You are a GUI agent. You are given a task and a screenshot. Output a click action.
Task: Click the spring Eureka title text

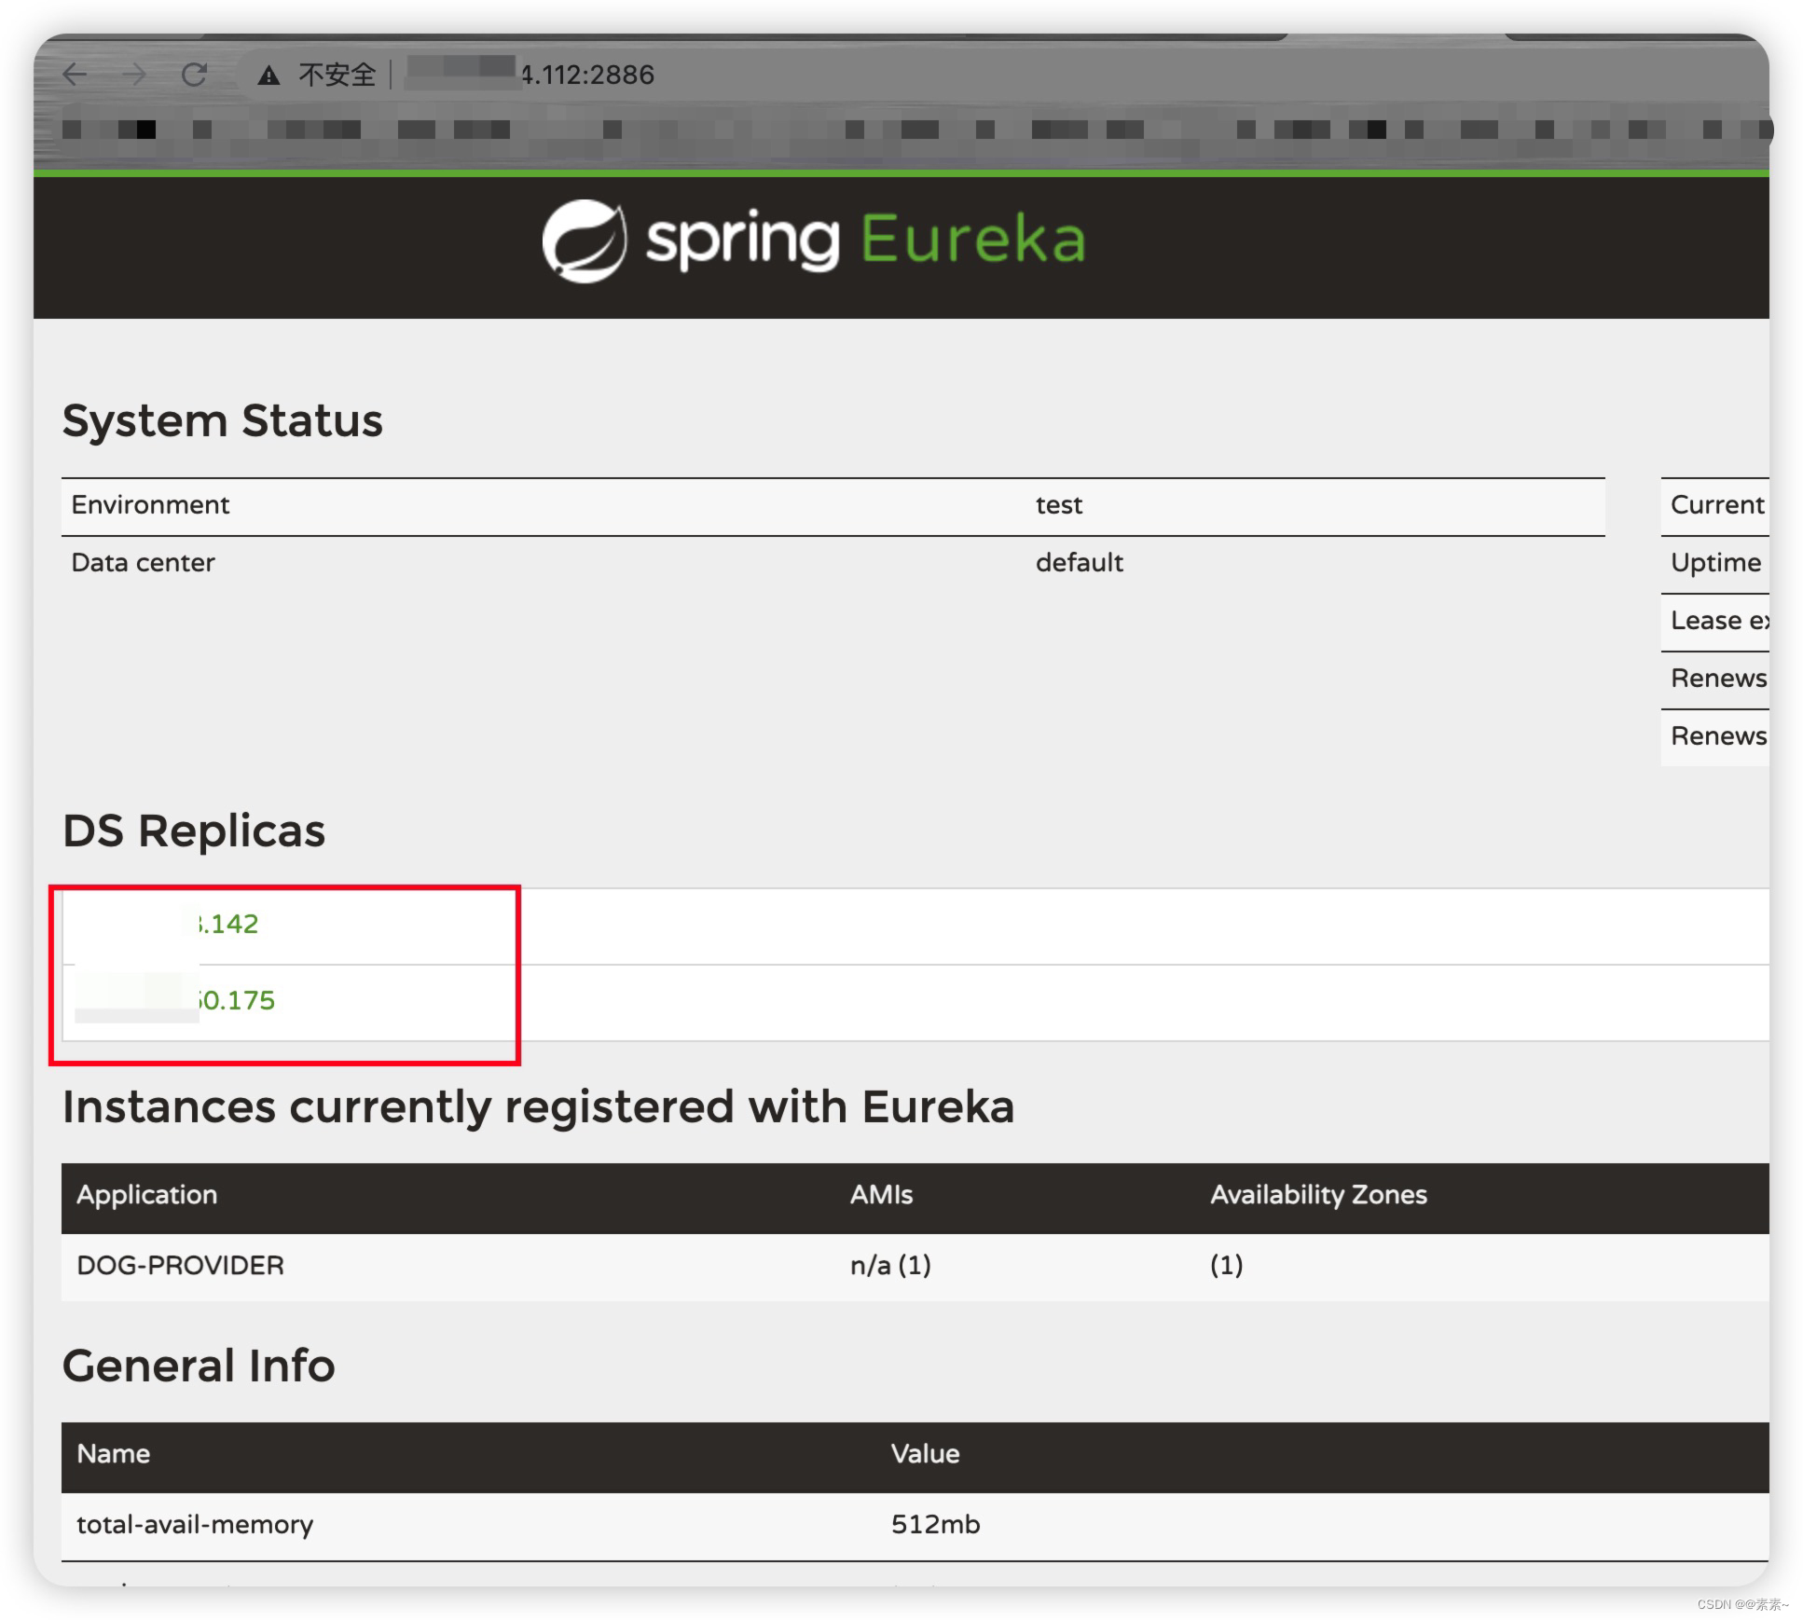pos(866,240)
